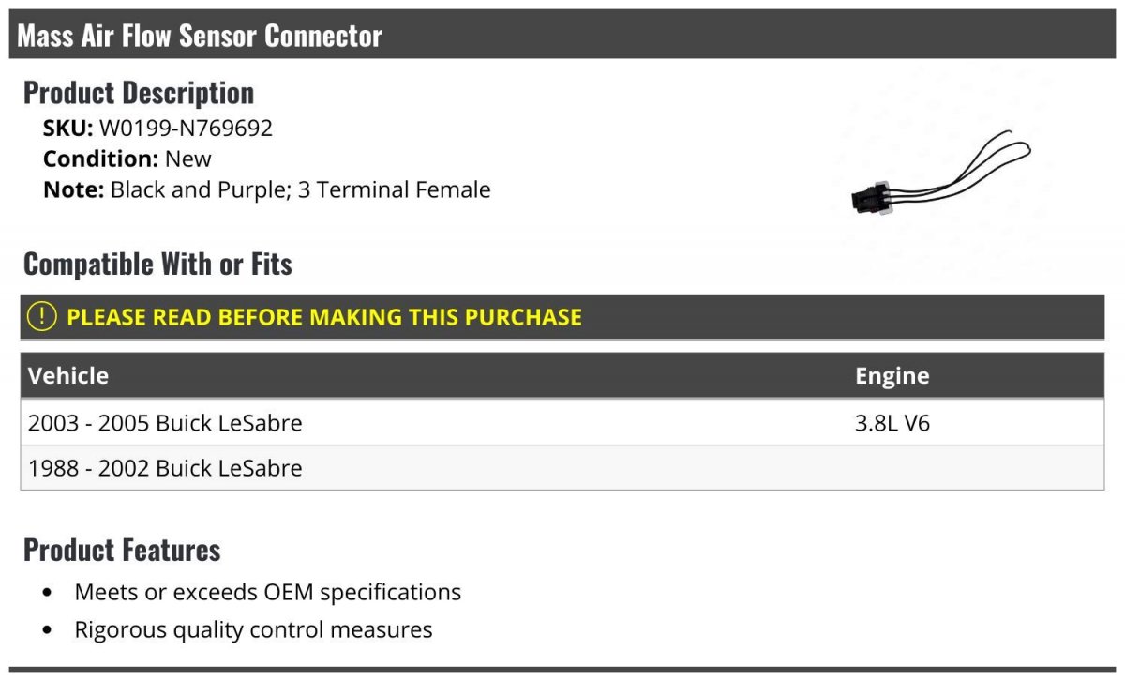Click the yellow exclamation warning icon
This screenshot has height=681, width=1125.
[x=43, y=317]
